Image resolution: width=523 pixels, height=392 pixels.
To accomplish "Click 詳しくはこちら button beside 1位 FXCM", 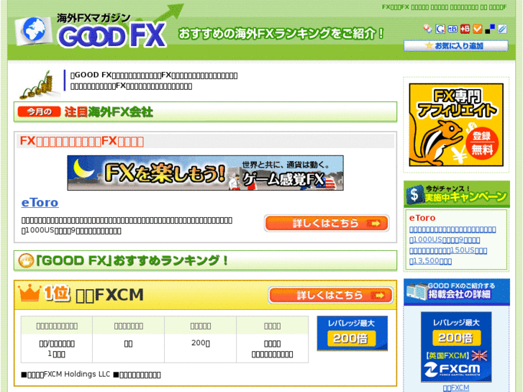I will click(x=330, y=295).
